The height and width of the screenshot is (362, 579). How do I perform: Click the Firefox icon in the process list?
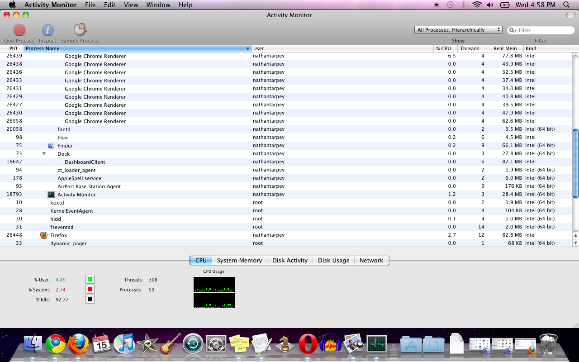pyautogui.click(x=44, y=235)
